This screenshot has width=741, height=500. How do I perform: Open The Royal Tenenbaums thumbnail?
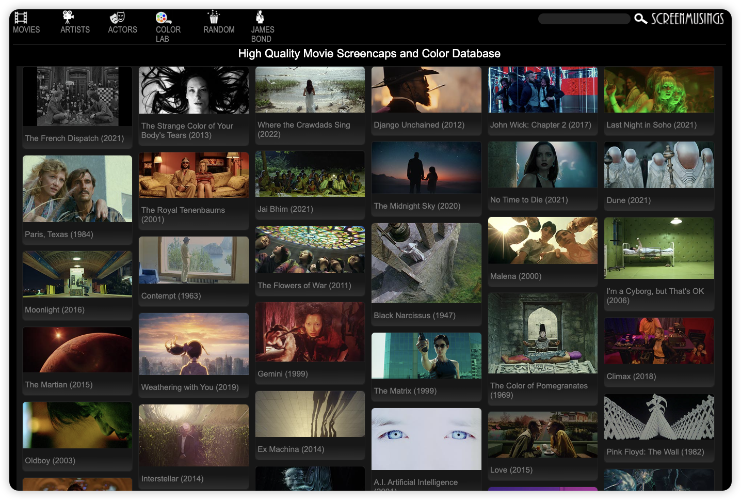[194, 175]
